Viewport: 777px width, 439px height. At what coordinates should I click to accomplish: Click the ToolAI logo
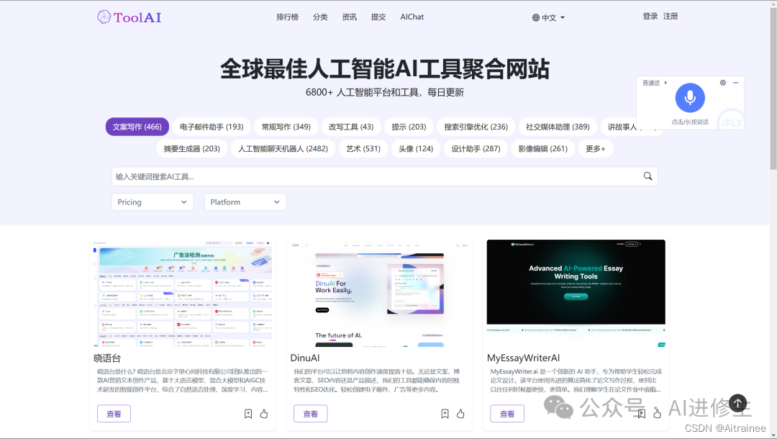[129, 17]
